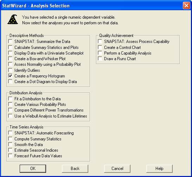Image resolution: width=192 pixels, height=177 pixels.
Task: Click the wizard hat icon
Action: point(13,19)
